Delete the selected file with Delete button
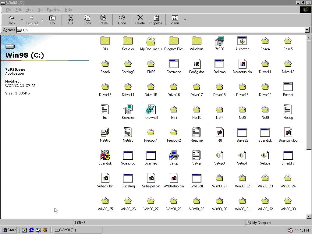Screen dimensions: 312x234 [x=140, y=20]
